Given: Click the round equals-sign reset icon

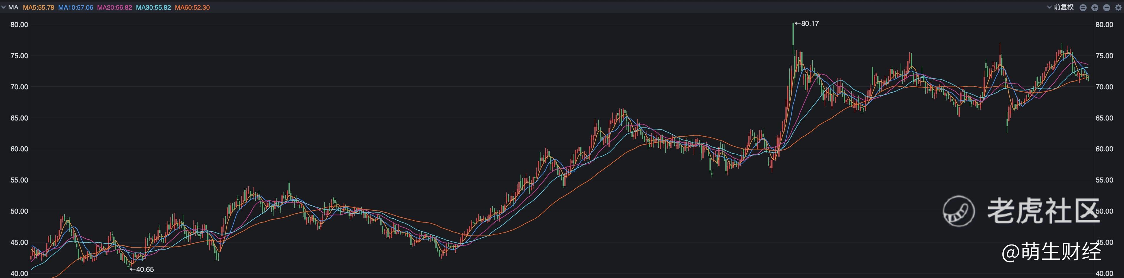Looking at the screenshot, I should click(1083, 8).
